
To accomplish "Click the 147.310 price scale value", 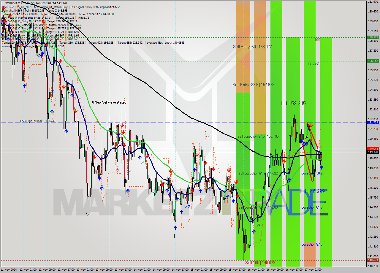I will (x=373, y=178).
